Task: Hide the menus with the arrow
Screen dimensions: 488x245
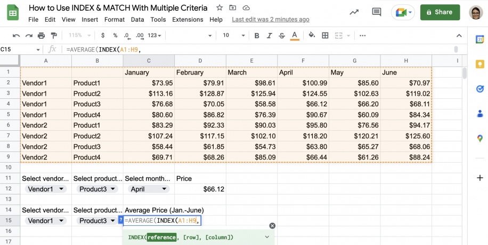Action: coord(459,36)
